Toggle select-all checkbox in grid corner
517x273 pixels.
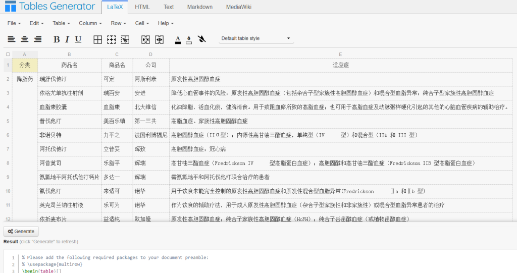8,54
